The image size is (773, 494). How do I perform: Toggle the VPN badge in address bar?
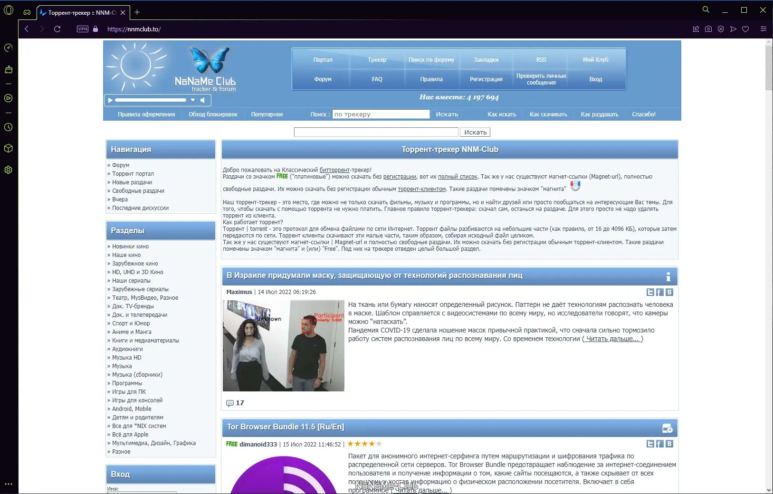tap(83, 29)
